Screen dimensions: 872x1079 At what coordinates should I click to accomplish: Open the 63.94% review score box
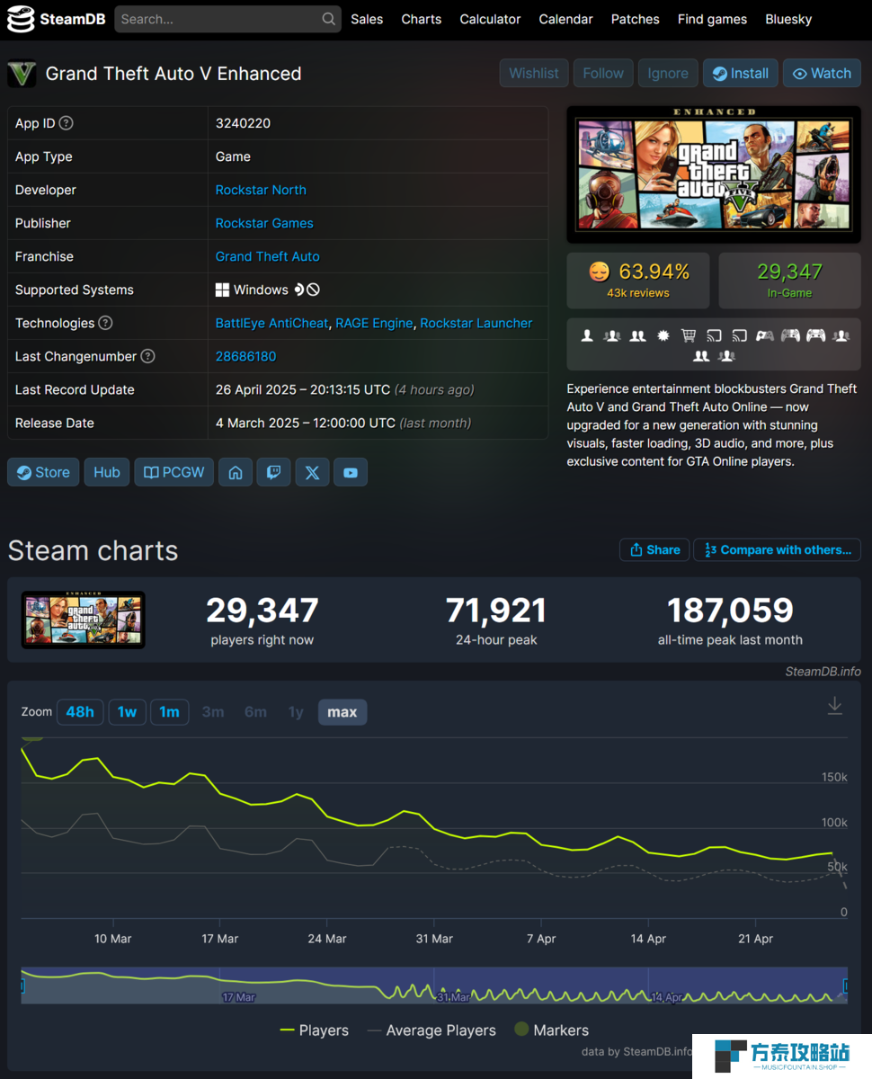(x=638, y=281)
